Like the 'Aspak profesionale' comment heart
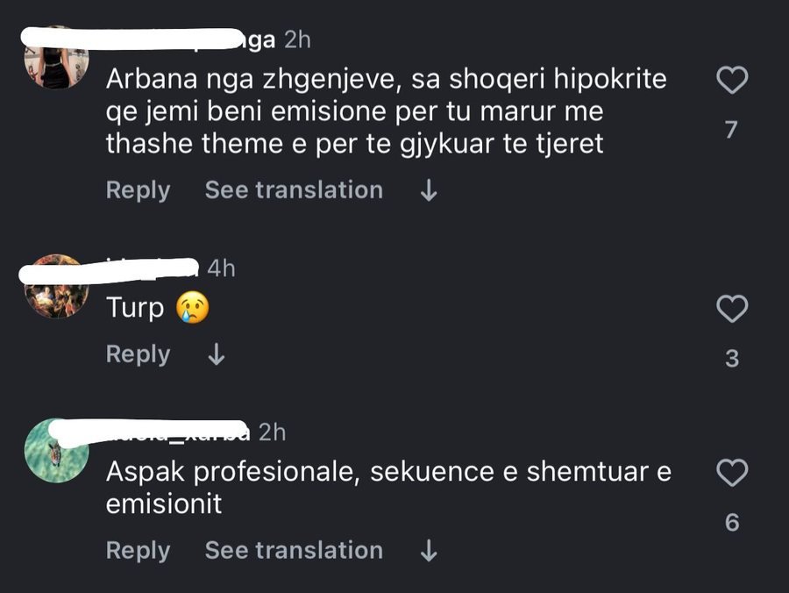 (x=733, y=471)
